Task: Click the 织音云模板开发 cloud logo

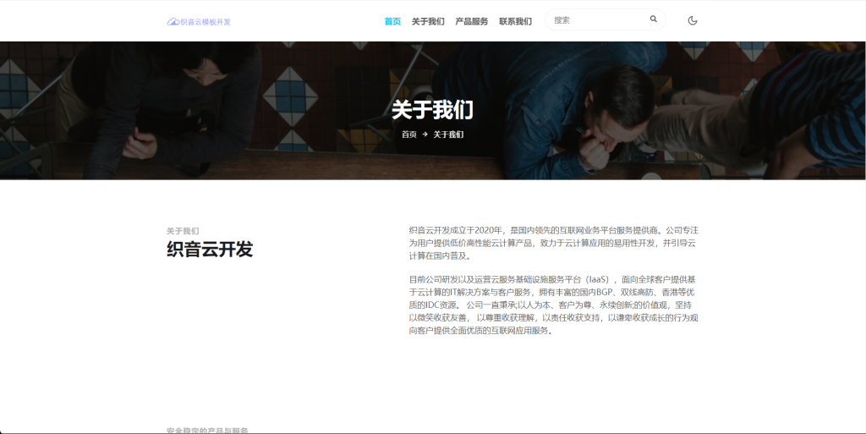Action: pos(199,21)
